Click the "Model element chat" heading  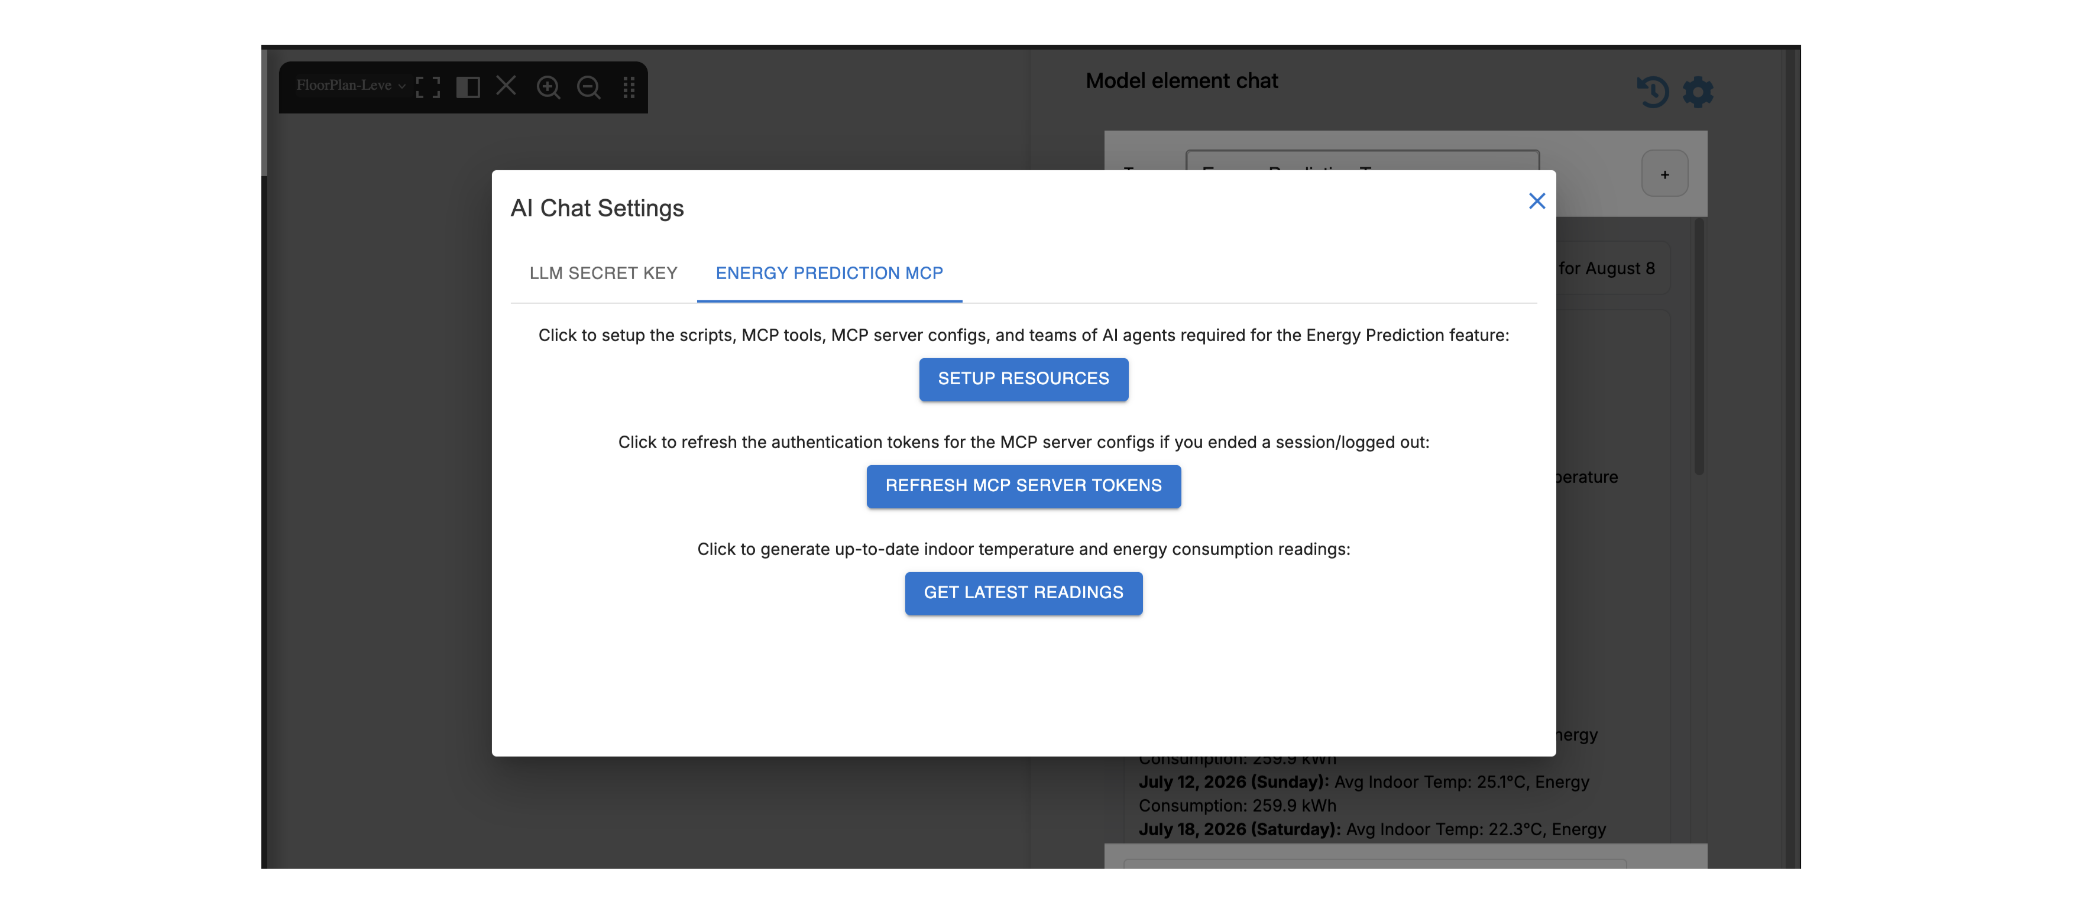click(1181, 80)
